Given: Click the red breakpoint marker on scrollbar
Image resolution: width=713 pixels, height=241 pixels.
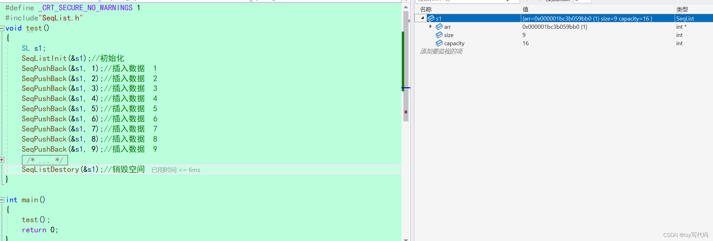Looking at the screenshot, I should [x=406, y=112].
